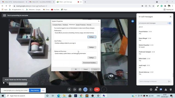The image size is (175, 98).
Task: Raise hand in the meeting
Action: pyautogui.click(x=80, y=90)
